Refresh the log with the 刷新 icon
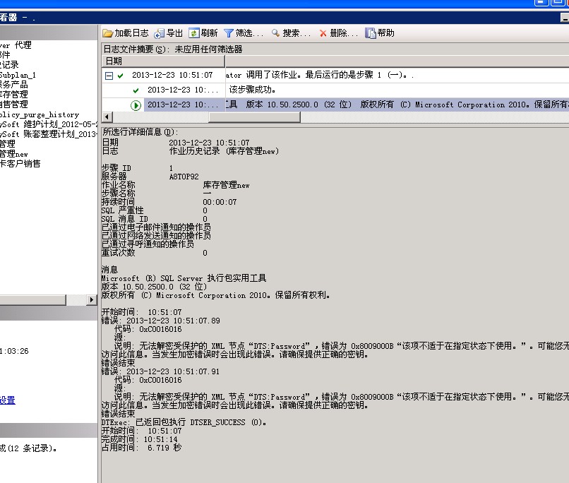Screen dimensions: 569x483 tap(194, 33)
